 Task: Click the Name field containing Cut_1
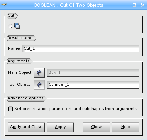click(x=80, y=49)
